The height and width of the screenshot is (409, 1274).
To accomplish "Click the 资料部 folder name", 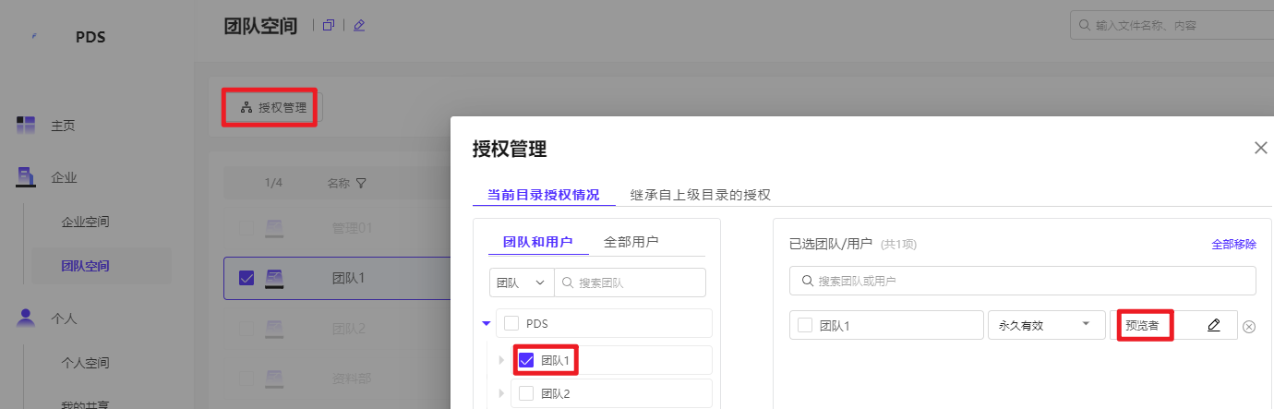I will 350,378.
